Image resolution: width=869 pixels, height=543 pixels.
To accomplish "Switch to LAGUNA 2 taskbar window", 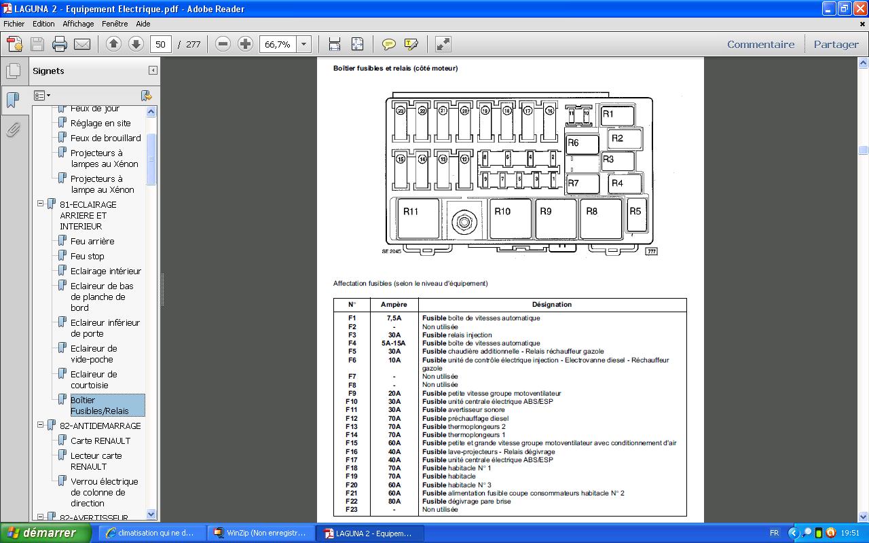I will tap(371, 533).
